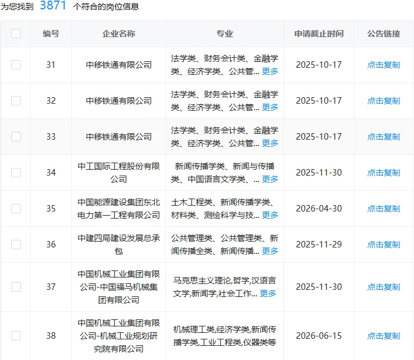This screenshot has height=360, width=414.
Task: Check the box for row 37
Action: (x=16, y=287)
